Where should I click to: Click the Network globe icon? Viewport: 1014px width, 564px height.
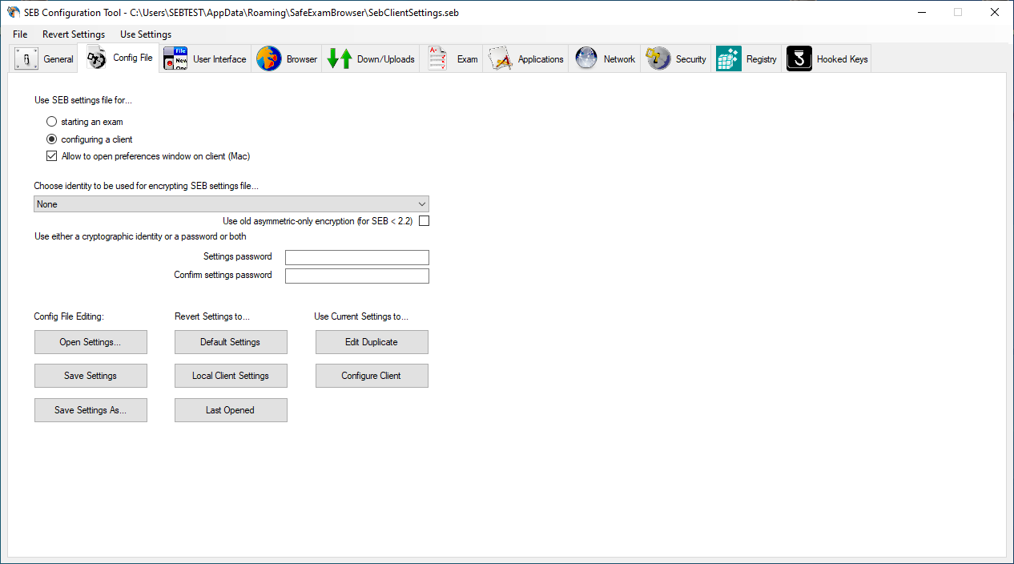586,58
